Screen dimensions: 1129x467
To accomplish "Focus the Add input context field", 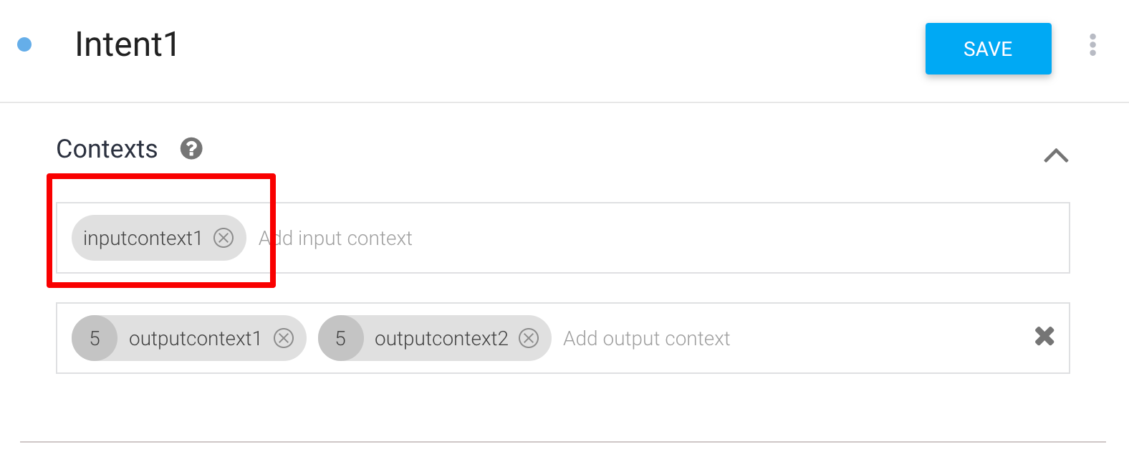I will point(335,238).
